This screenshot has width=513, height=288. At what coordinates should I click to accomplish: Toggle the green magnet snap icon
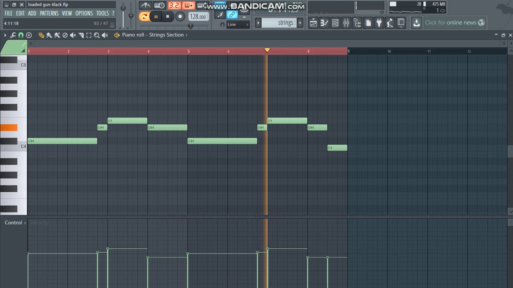21,35
